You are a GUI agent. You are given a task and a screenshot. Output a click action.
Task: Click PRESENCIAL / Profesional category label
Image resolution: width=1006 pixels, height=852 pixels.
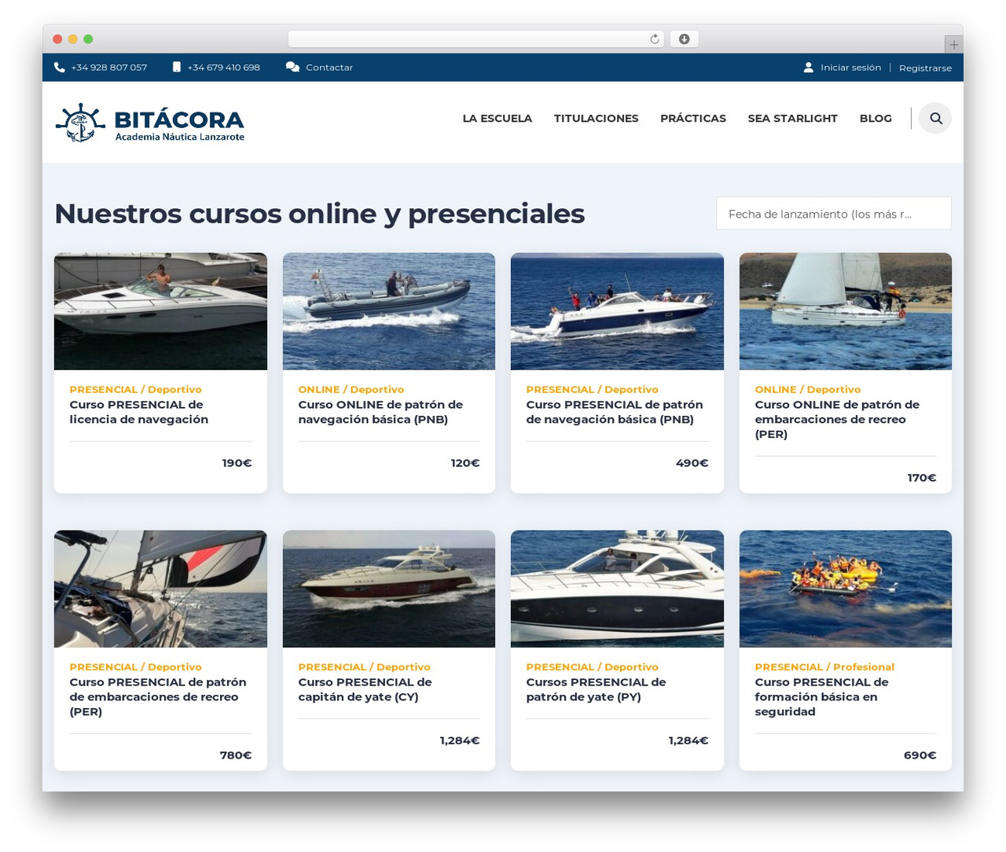[x=824, y=667]
